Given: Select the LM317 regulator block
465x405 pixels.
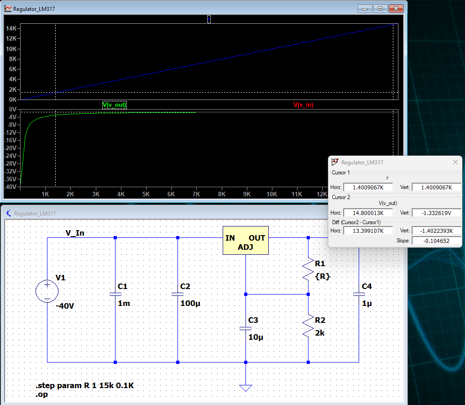Looking at the screenshot, I should [x=246, y=240].
